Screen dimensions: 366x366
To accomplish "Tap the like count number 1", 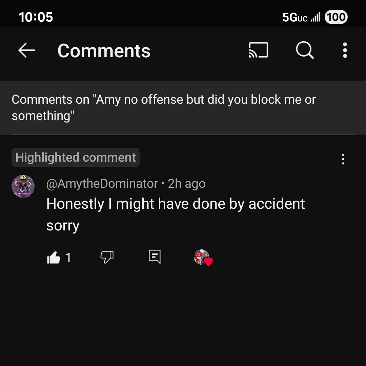I will point(68,258).
